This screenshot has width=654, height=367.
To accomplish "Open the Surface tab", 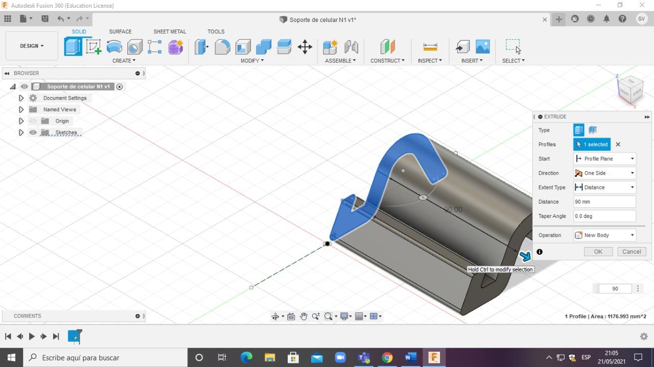I will (120, 32).
